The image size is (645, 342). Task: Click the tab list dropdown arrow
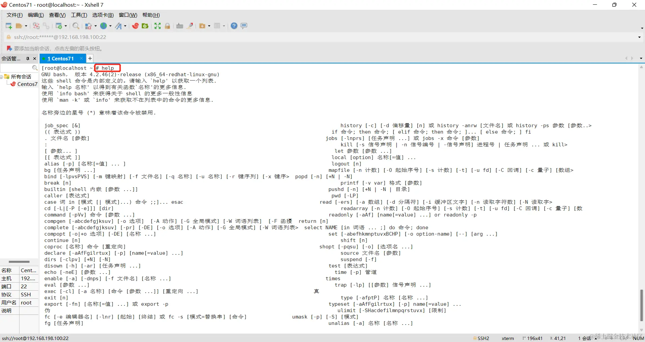pos(641,58)
